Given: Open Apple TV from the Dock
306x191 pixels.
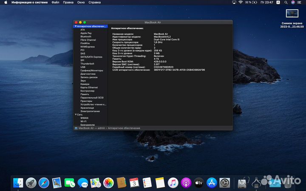Looking at the screenshot, I should pyautogui.click(x=198, y=183).
